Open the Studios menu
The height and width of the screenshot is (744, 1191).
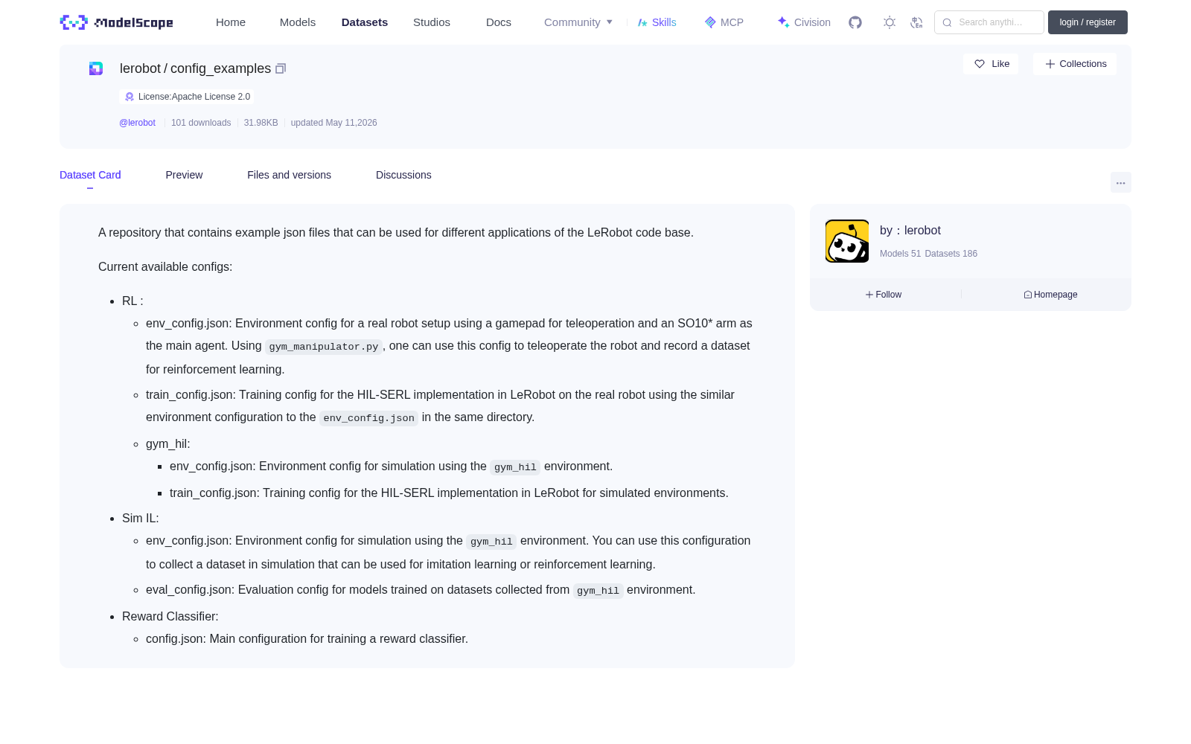[x=432, y=22]
